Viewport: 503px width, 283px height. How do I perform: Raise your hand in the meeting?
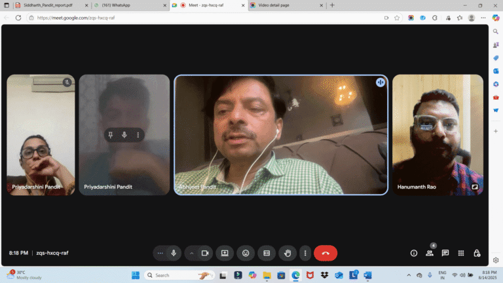[x=287, y=253]
